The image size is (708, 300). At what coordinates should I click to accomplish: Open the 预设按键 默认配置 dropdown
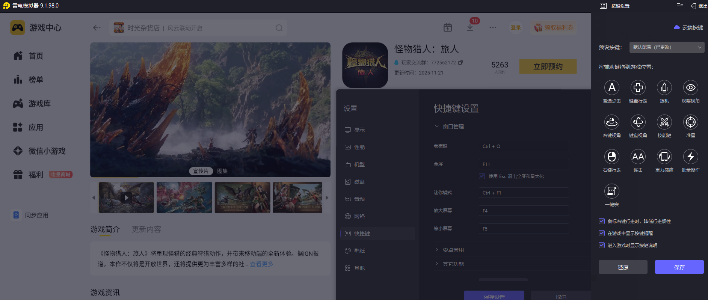coord(667,47)
